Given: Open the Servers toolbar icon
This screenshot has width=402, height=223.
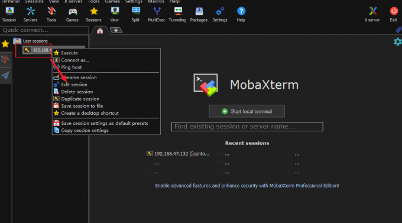Looking at the screenshot, I should click(x=30, y=14).
